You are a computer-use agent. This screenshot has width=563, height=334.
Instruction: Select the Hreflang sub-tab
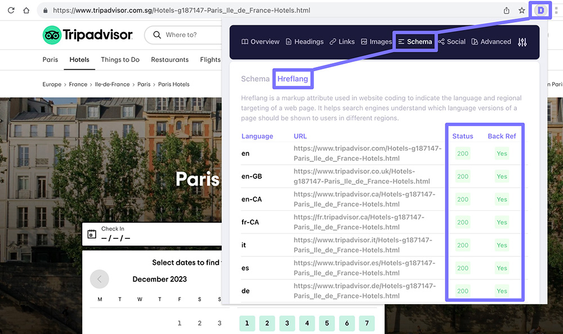(293, 79)
